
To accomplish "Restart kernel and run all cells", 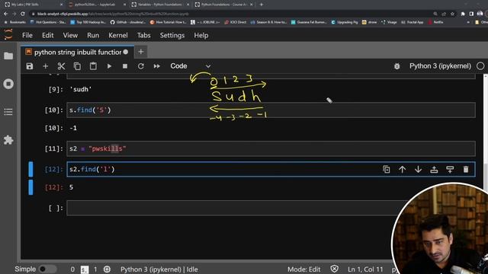I will coord(157,66).
